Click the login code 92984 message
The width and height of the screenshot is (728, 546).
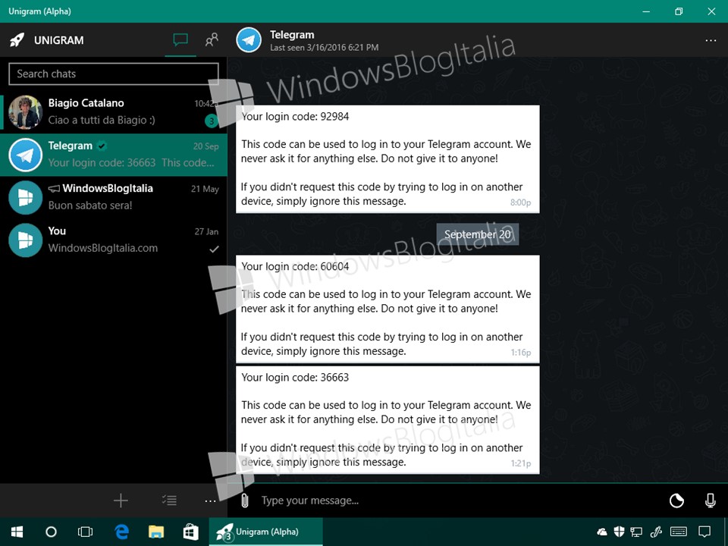click(x=388, y=159)
